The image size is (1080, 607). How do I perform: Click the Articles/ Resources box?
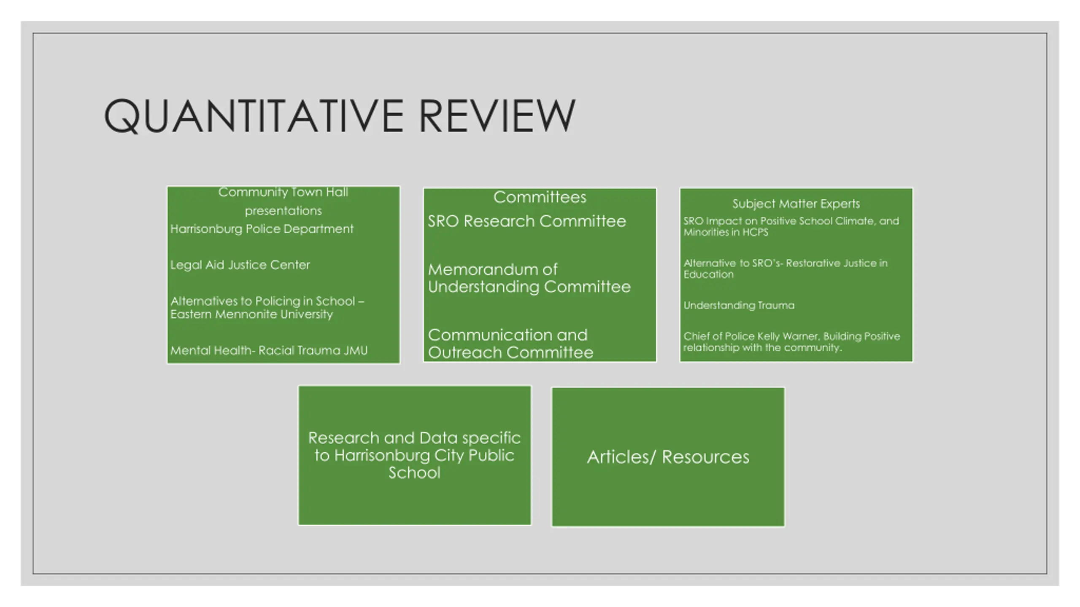click(668, 457)
